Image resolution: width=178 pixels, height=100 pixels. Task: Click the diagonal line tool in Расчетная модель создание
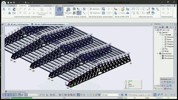point(84,13)
